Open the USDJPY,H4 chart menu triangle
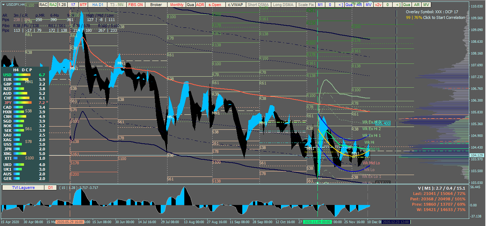Image resolution: width=486 pixels, height=226 pixels. click(4, 5)
